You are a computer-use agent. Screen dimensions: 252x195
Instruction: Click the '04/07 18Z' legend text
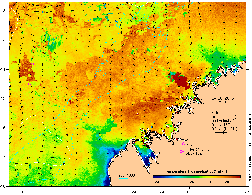pyautogui.click(x=194, y=153)
